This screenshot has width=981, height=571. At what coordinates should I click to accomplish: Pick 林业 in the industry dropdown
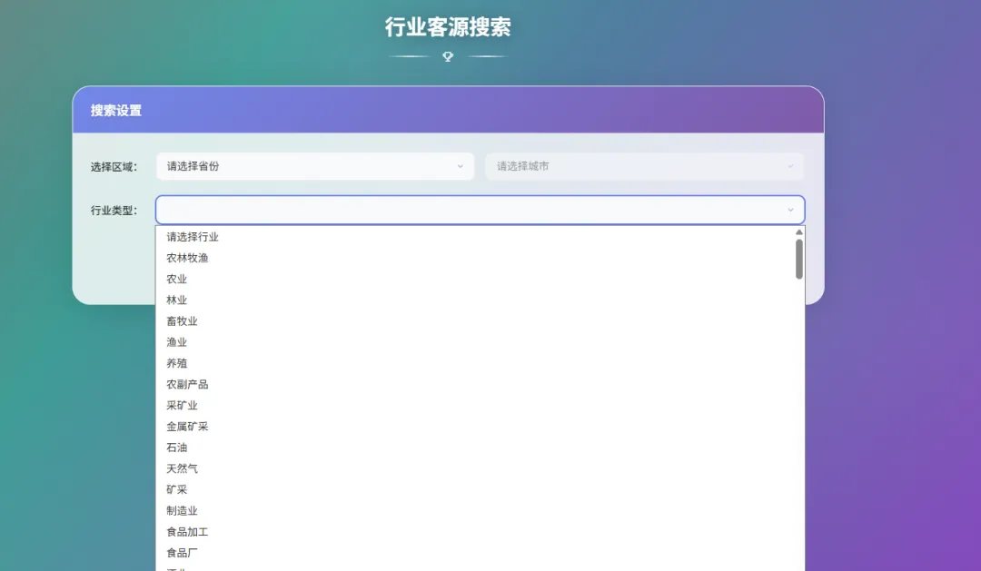point(174,300)
